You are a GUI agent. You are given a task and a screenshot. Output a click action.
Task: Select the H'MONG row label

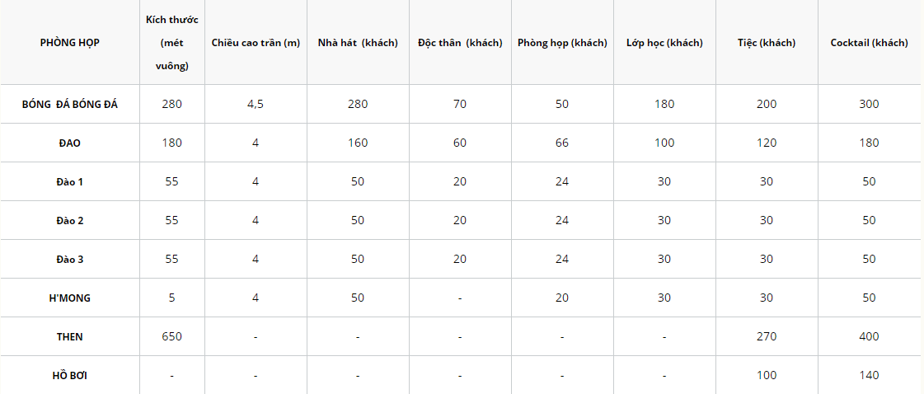click(x=69, y=298)
